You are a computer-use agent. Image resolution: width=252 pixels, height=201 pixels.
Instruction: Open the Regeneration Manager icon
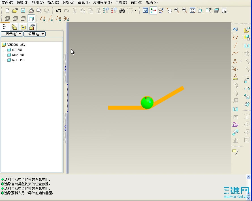click(x=114, y=10)
